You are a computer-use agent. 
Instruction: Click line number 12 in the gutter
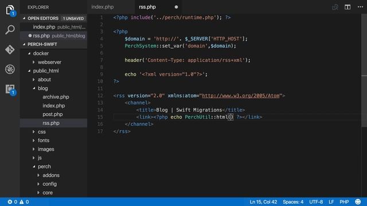(100, 96)
